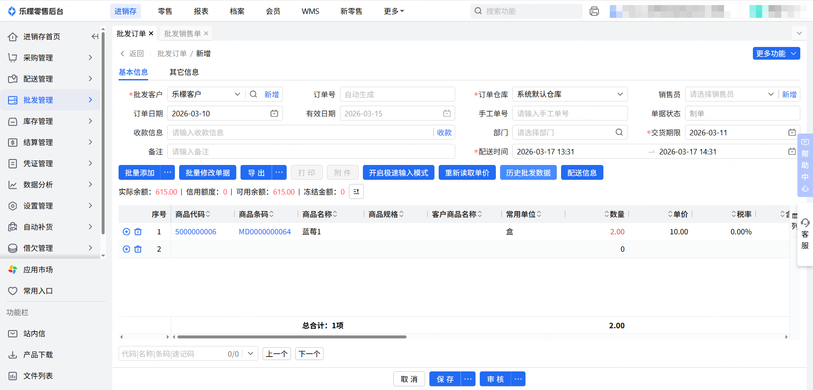Open the 报表 top menu
The image size is (813, 390).
point(201,11)
